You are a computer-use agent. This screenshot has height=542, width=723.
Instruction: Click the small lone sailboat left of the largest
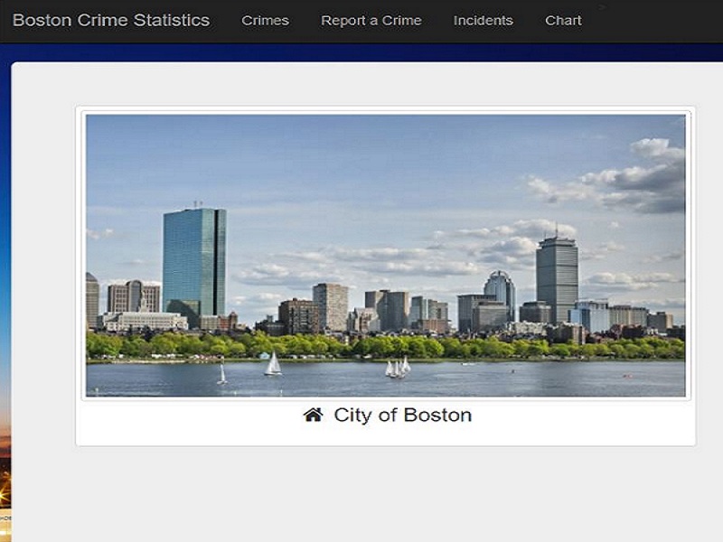tap(221, 374)
